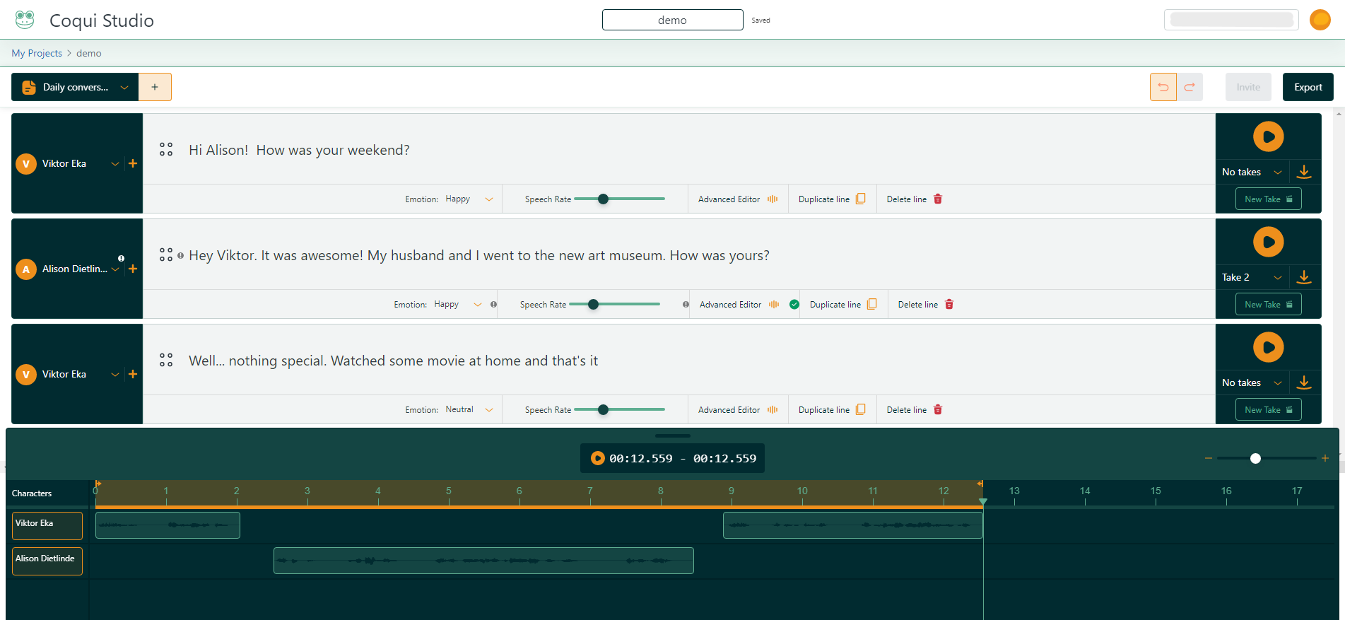Click the redo arrow icon
Screen dimensions: 1345x620
pos(1190,87)
